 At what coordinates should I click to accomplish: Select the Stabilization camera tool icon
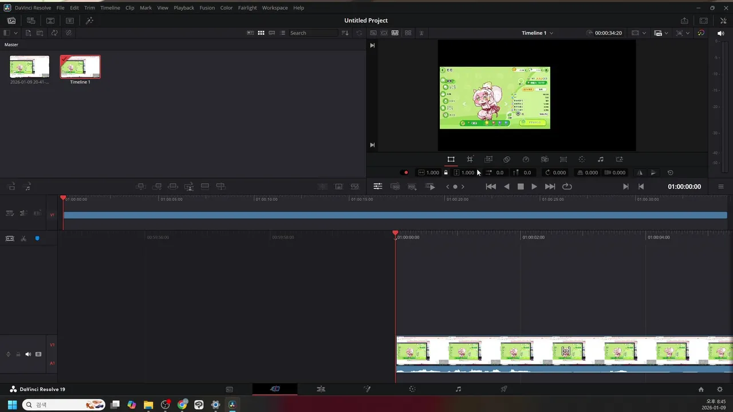point(545,160)
